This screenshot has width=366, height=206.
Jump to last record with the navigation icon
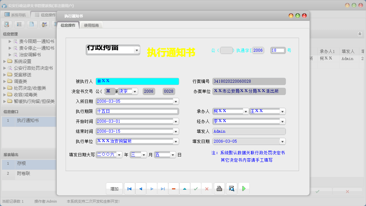(x=163, y=188)
